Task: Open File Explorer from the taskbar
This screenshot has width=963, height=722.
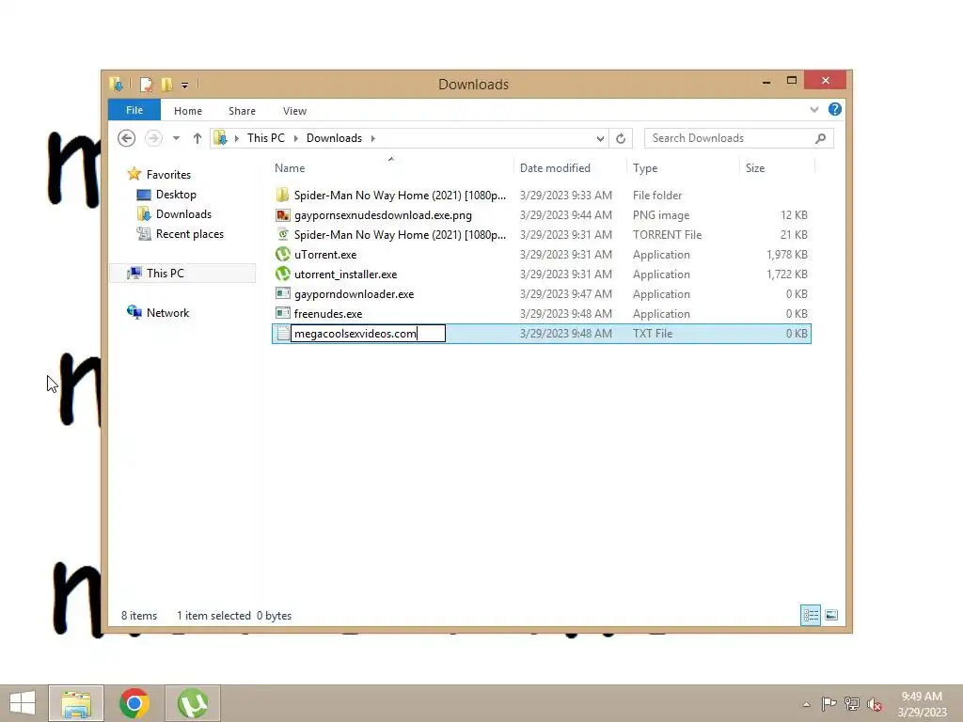Action: (x=76, y=703)
